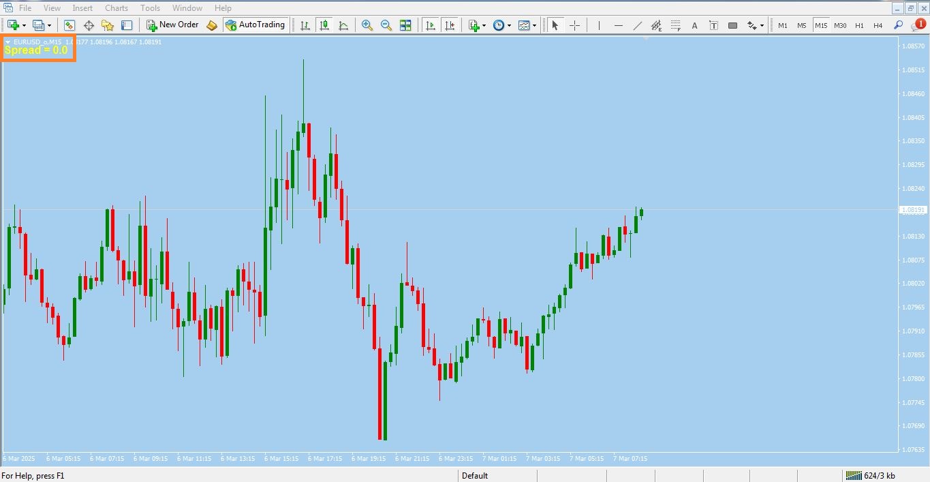930x482 pixels.
Task: Open the Charts menu
Action: [x=117, y=8]
